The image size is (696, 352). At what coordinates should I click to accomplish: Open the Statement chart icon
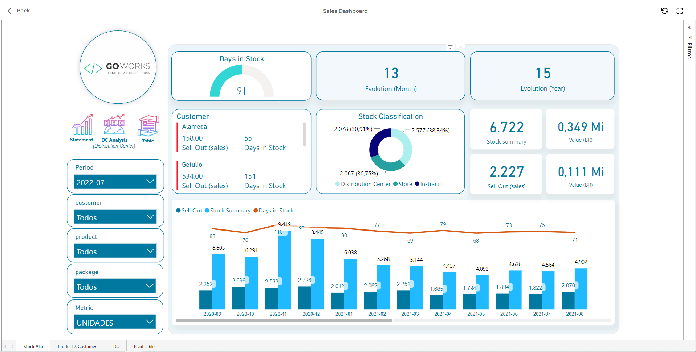tap(82, 125)
